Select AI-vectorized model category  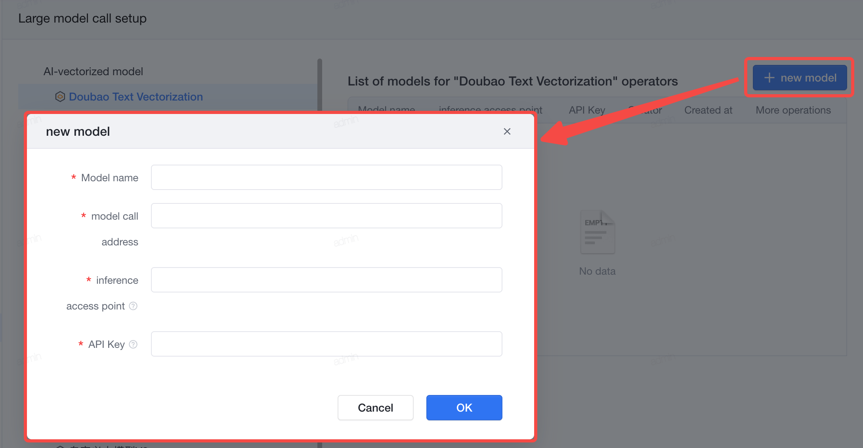[93, 71]
